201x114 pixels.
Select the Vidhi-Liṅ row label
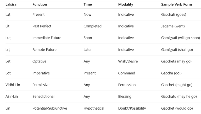(x=13, y=85)
